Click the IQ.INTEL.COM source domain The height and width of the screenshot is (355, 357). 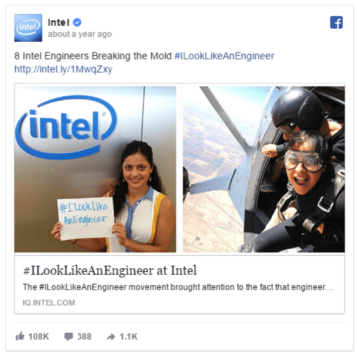click(49, 302)
